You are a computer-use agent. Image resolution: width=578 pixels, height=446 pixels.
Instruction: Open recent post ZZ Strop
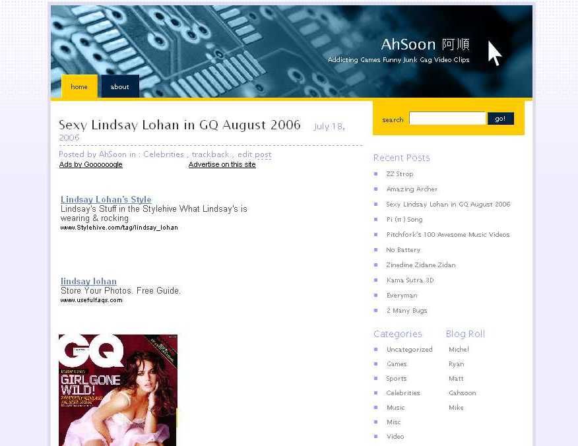pos(400,174)
